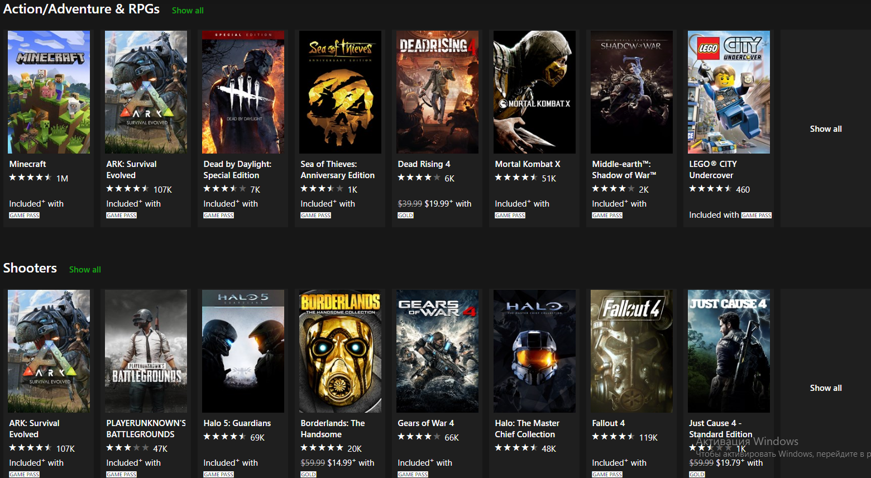Open the PUBG Battlegrounds cover art
The height and width of the screenshot is (478, 871).
(146, 351)
